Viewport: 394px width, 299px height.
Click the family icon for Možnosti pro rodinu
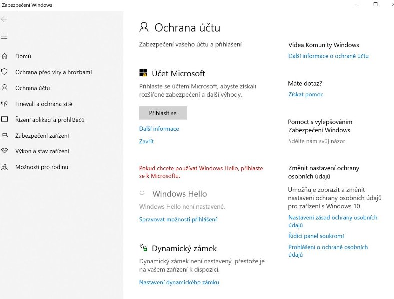[x=5, y=167]
